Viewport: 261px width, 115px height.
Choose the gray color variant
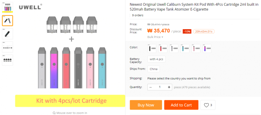(174, 48)
